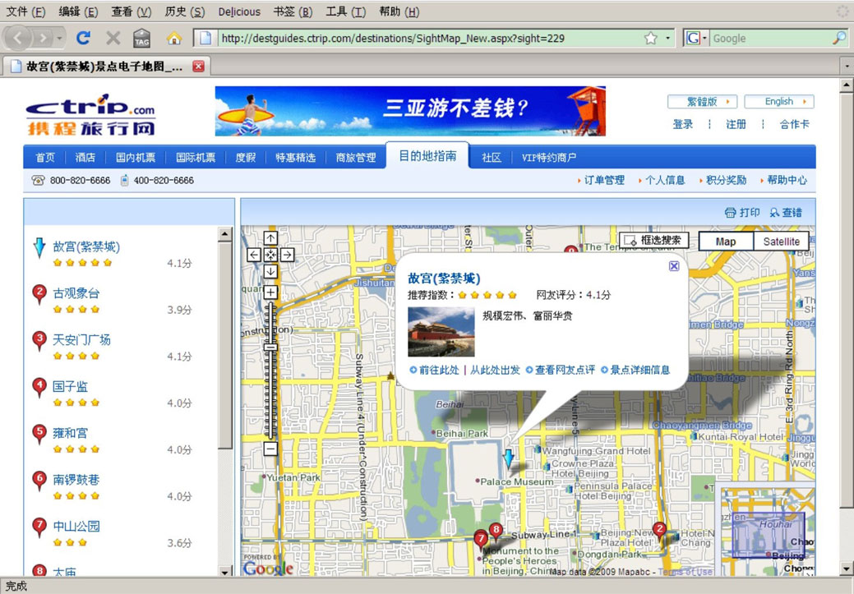Pan the map right with the arrow
Screen dimensions: 854x594
[288, 254]
